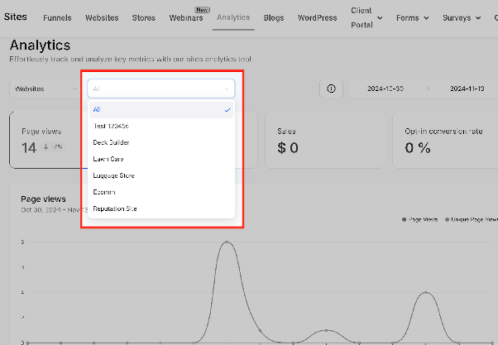Open the Websites tab
This screenshot has width=498, height=345.
pos(102,18)
